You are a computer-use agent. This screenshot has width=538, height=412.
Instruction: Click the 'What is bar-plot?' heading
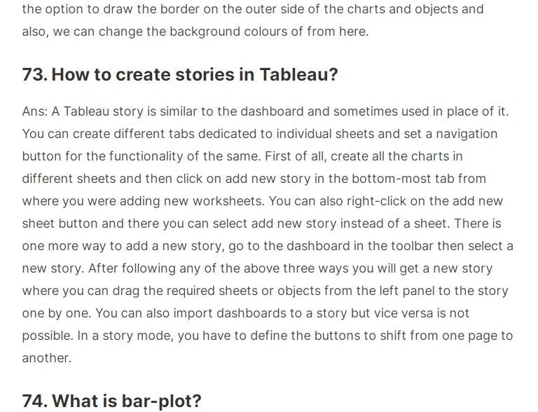click(127, 401)
